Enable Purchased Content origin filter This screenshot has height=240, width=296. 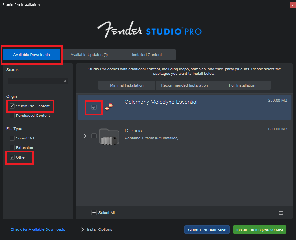click(12, 116)
